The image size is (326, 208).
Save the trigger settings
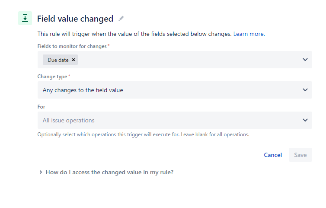click(x=300, y=155)
